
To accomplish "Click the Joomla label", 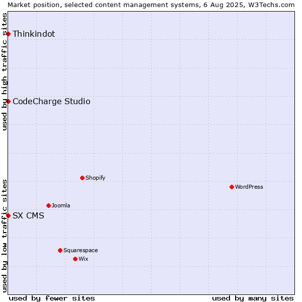I will pos(61,205).
